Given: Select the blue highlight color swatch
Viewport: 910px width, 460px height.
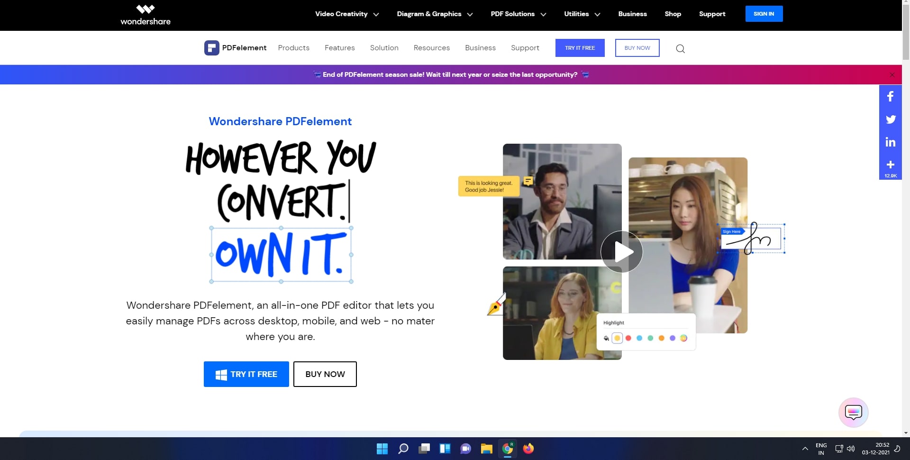Looking at the screenshot, I should coord(639,338).
